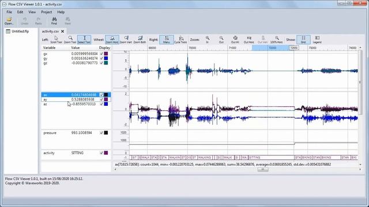The height and width of the screenshot is (207, 369).
Task: Click the Zoom Out All icon
Action: pos(235,40)
